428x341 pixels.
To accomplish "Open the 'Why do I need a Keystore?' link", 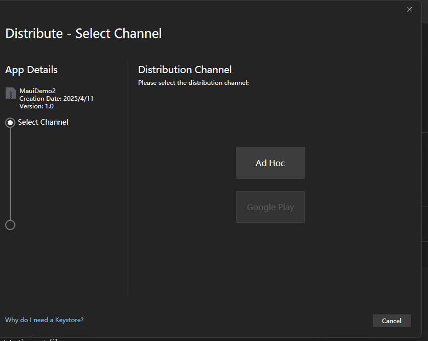I will click(44, 320).
